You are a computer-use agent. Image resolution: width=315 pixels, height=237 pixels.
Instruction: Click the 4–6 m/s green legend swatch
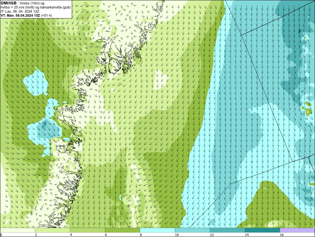(88, 230)
